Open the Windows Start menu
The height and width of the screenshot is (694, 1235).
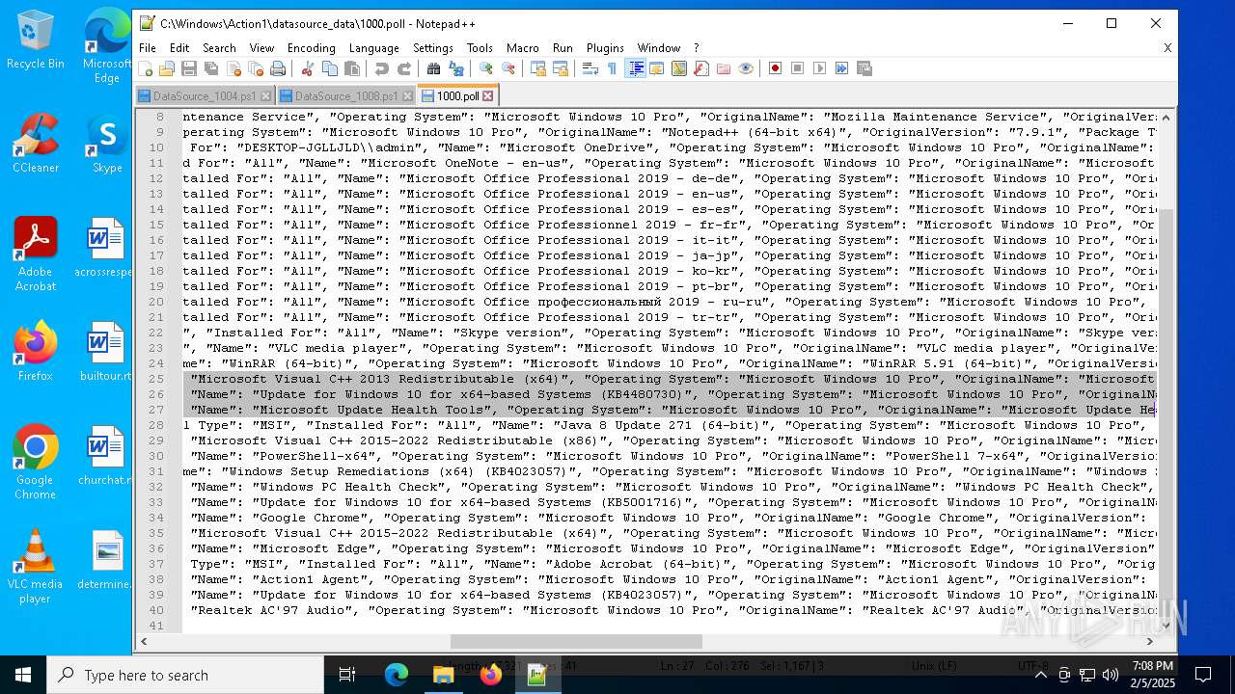pyautogui.click(x=23, y=675)
